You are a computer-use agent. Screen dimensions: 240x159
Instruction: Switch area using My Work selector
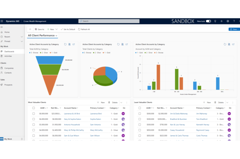pos(12,139)
